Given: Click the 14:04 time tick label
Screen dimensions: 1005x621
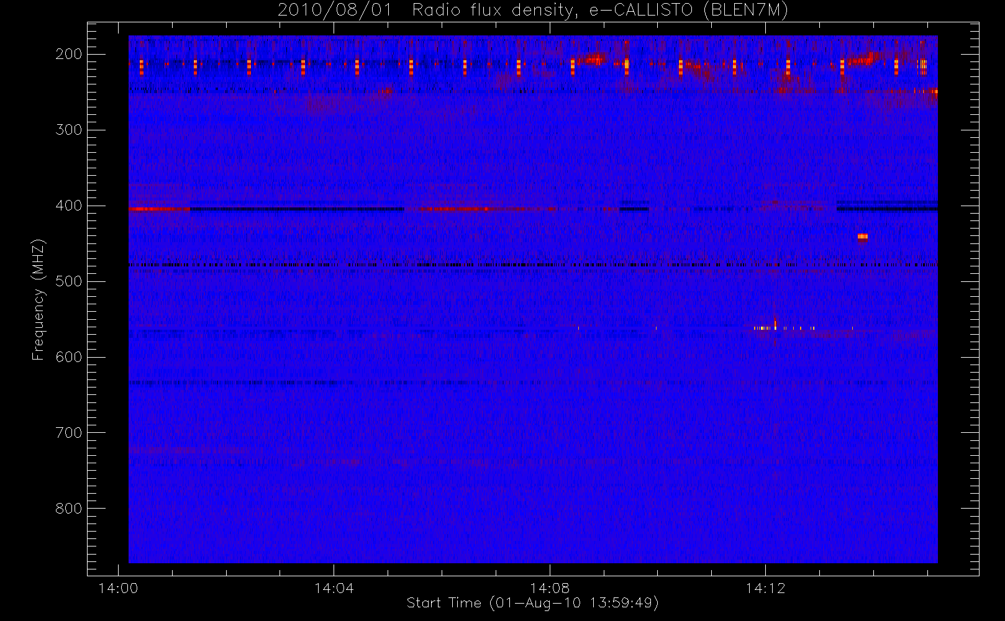Looking at the screenshot, I should (x=334, y=588).
